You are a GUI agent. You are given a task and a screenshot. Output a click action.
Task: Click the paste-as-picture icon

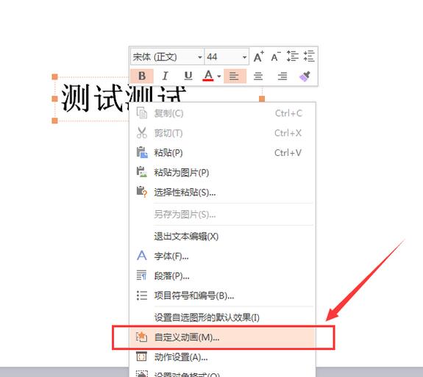click(x=142, y=172)
